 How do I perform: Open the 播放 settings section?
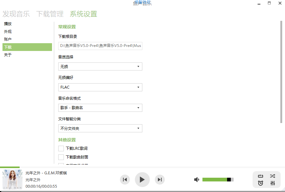(27, 24)
